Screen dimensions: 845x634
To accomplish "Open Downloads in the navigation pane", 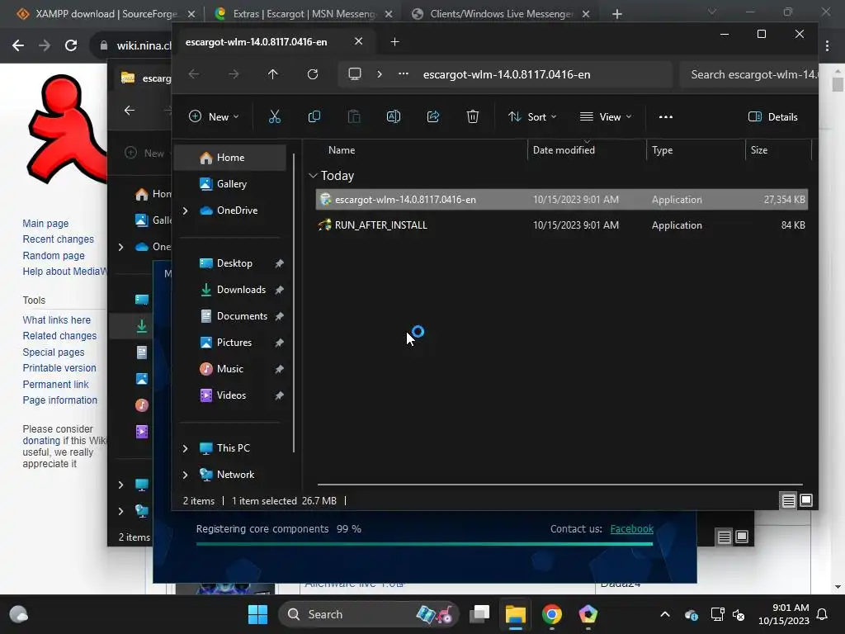I will pos(241,290).
